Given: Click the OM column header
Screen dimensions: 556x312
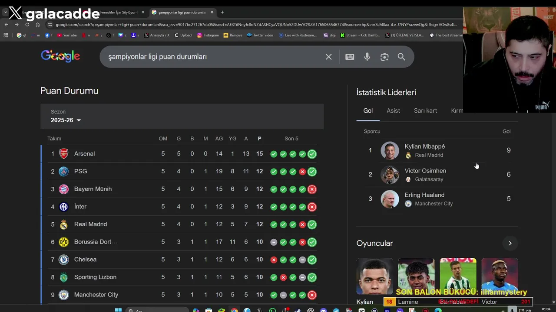Looking at the screenshot, I should [163, 139].
